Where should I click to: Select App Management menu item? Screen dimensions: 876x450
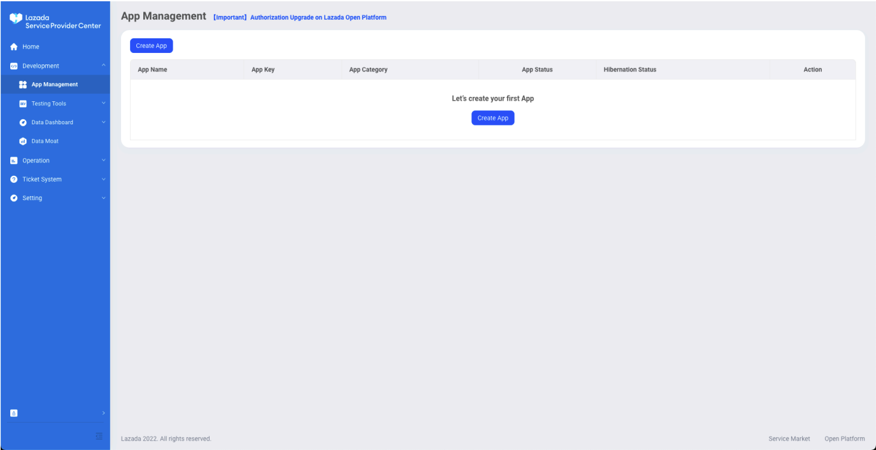click(x=55, y=84)
